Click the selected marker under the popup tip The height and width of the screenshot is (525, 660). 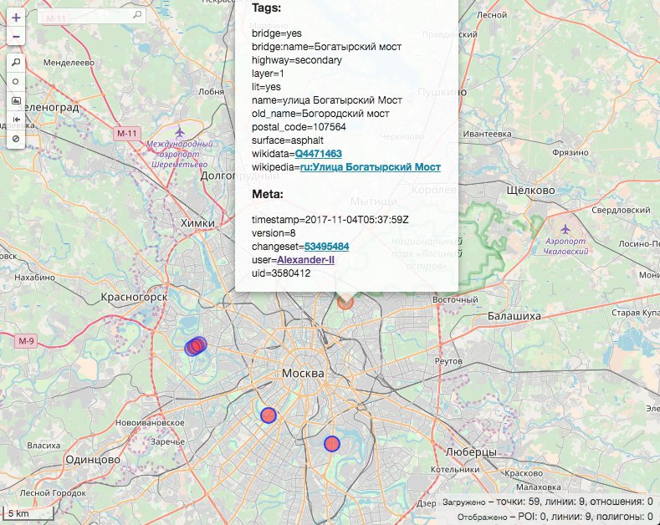coord(345,302)
